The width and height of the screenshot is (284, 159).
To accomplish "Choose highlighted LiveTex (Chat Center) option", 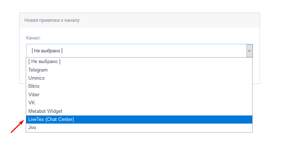I will tap(139, 120).
